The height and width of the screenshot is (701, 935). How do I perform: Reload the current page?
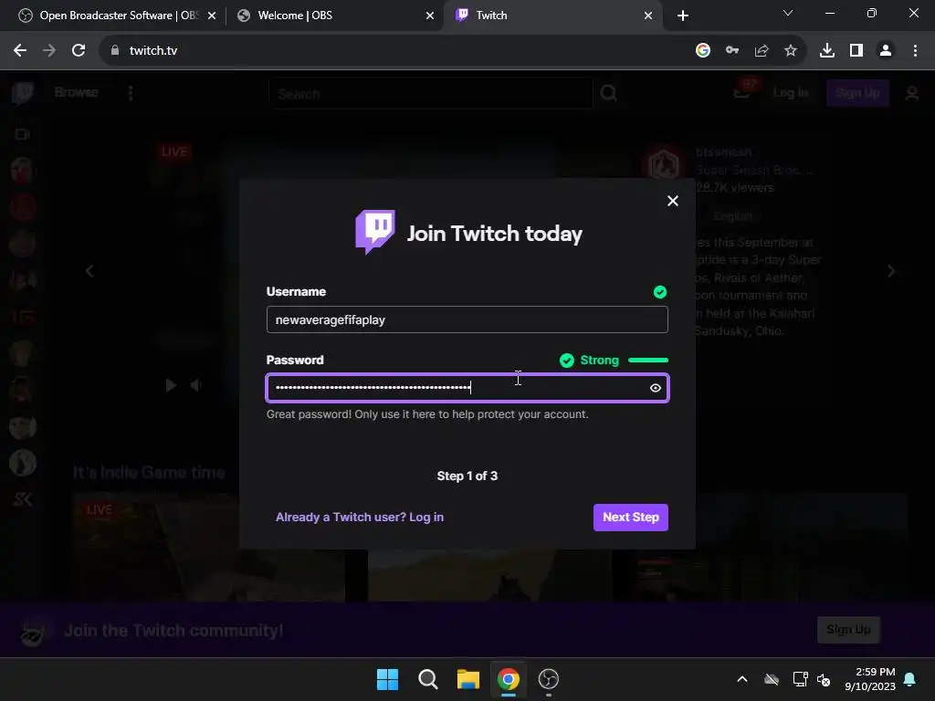pyautogui.click(x=79, y=51)
